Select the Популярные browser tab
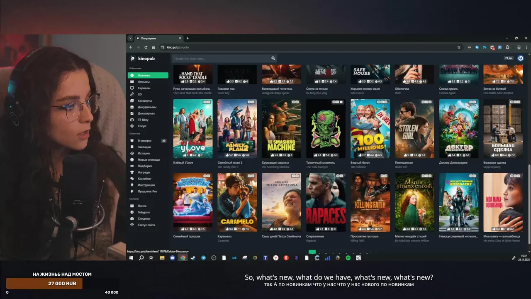 (158, 38)
